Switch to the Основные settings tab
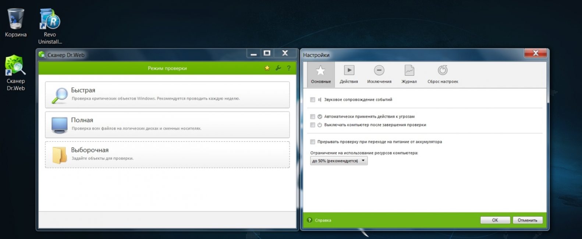 click(321, 74)
